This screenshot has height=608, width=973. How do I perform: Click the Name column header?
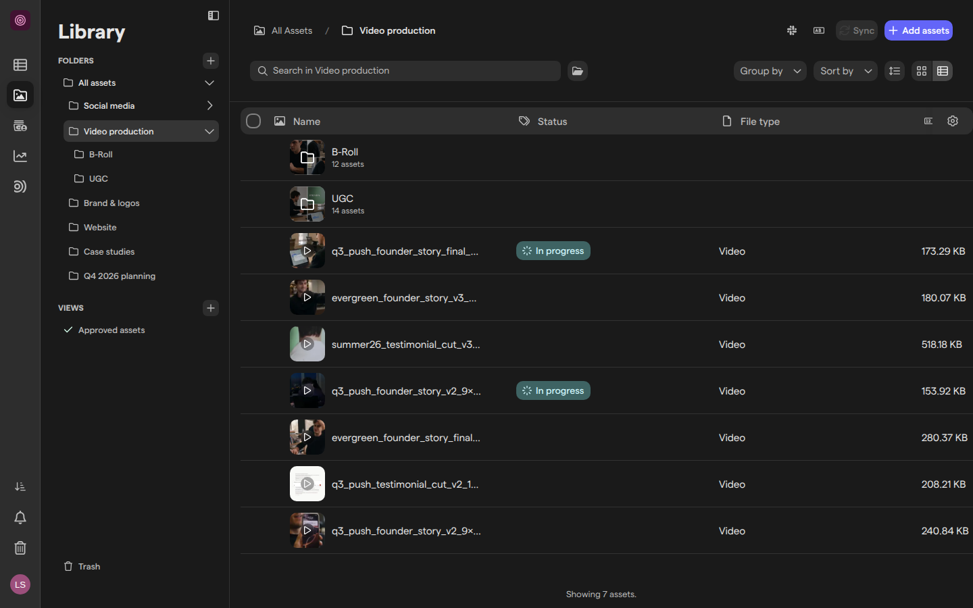pyautogui.click(x=297, y=122)
